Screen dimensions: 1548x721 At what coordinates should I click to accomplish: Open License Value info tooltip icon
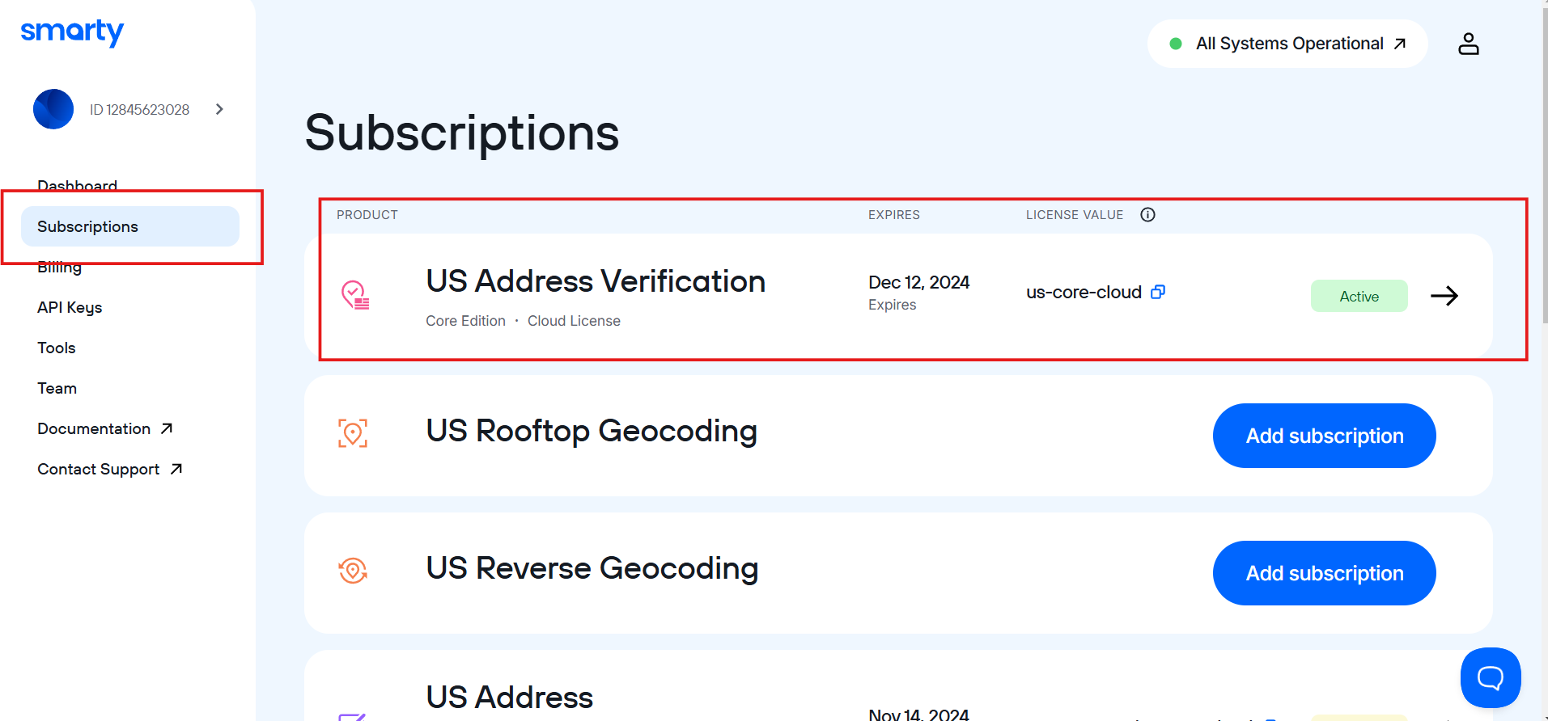click(1147, 214)
